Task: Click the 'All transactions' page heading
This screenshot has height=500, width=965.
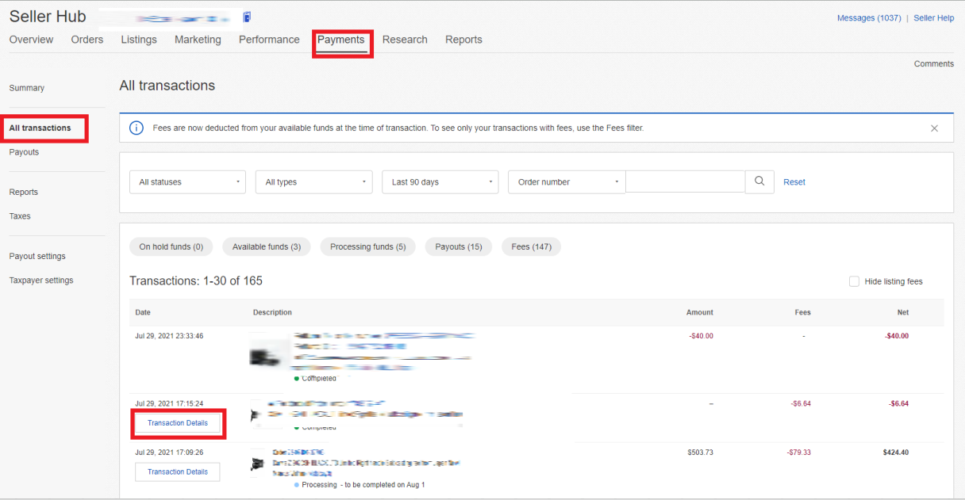Action: pyautogui.click(x=167, y=86)
